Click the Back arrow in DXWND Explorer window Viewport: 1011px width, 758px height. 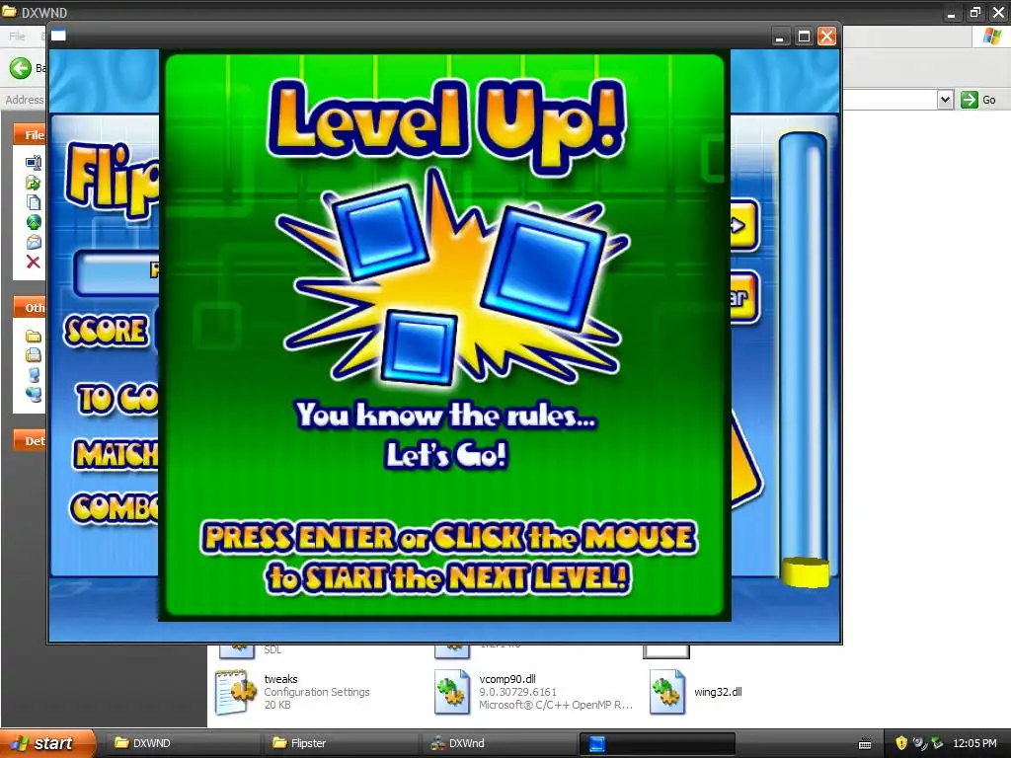[20, 68]
